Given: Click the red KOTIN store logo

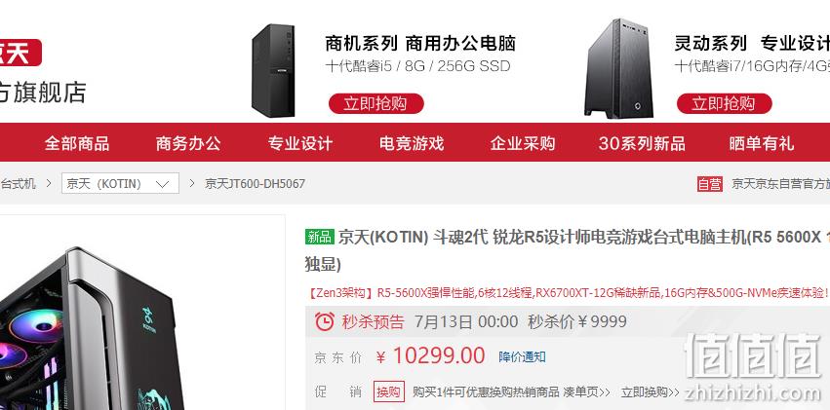Looking at the screenshot, I should point(20,53).
